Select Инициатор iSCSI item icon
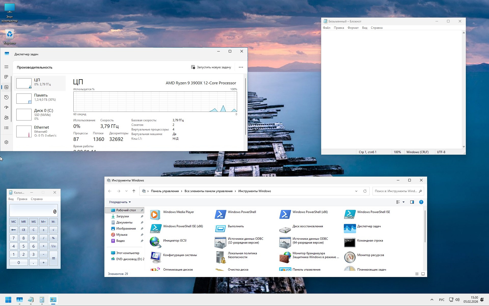Screen dimensions: 489x306 tap(155, 243)
